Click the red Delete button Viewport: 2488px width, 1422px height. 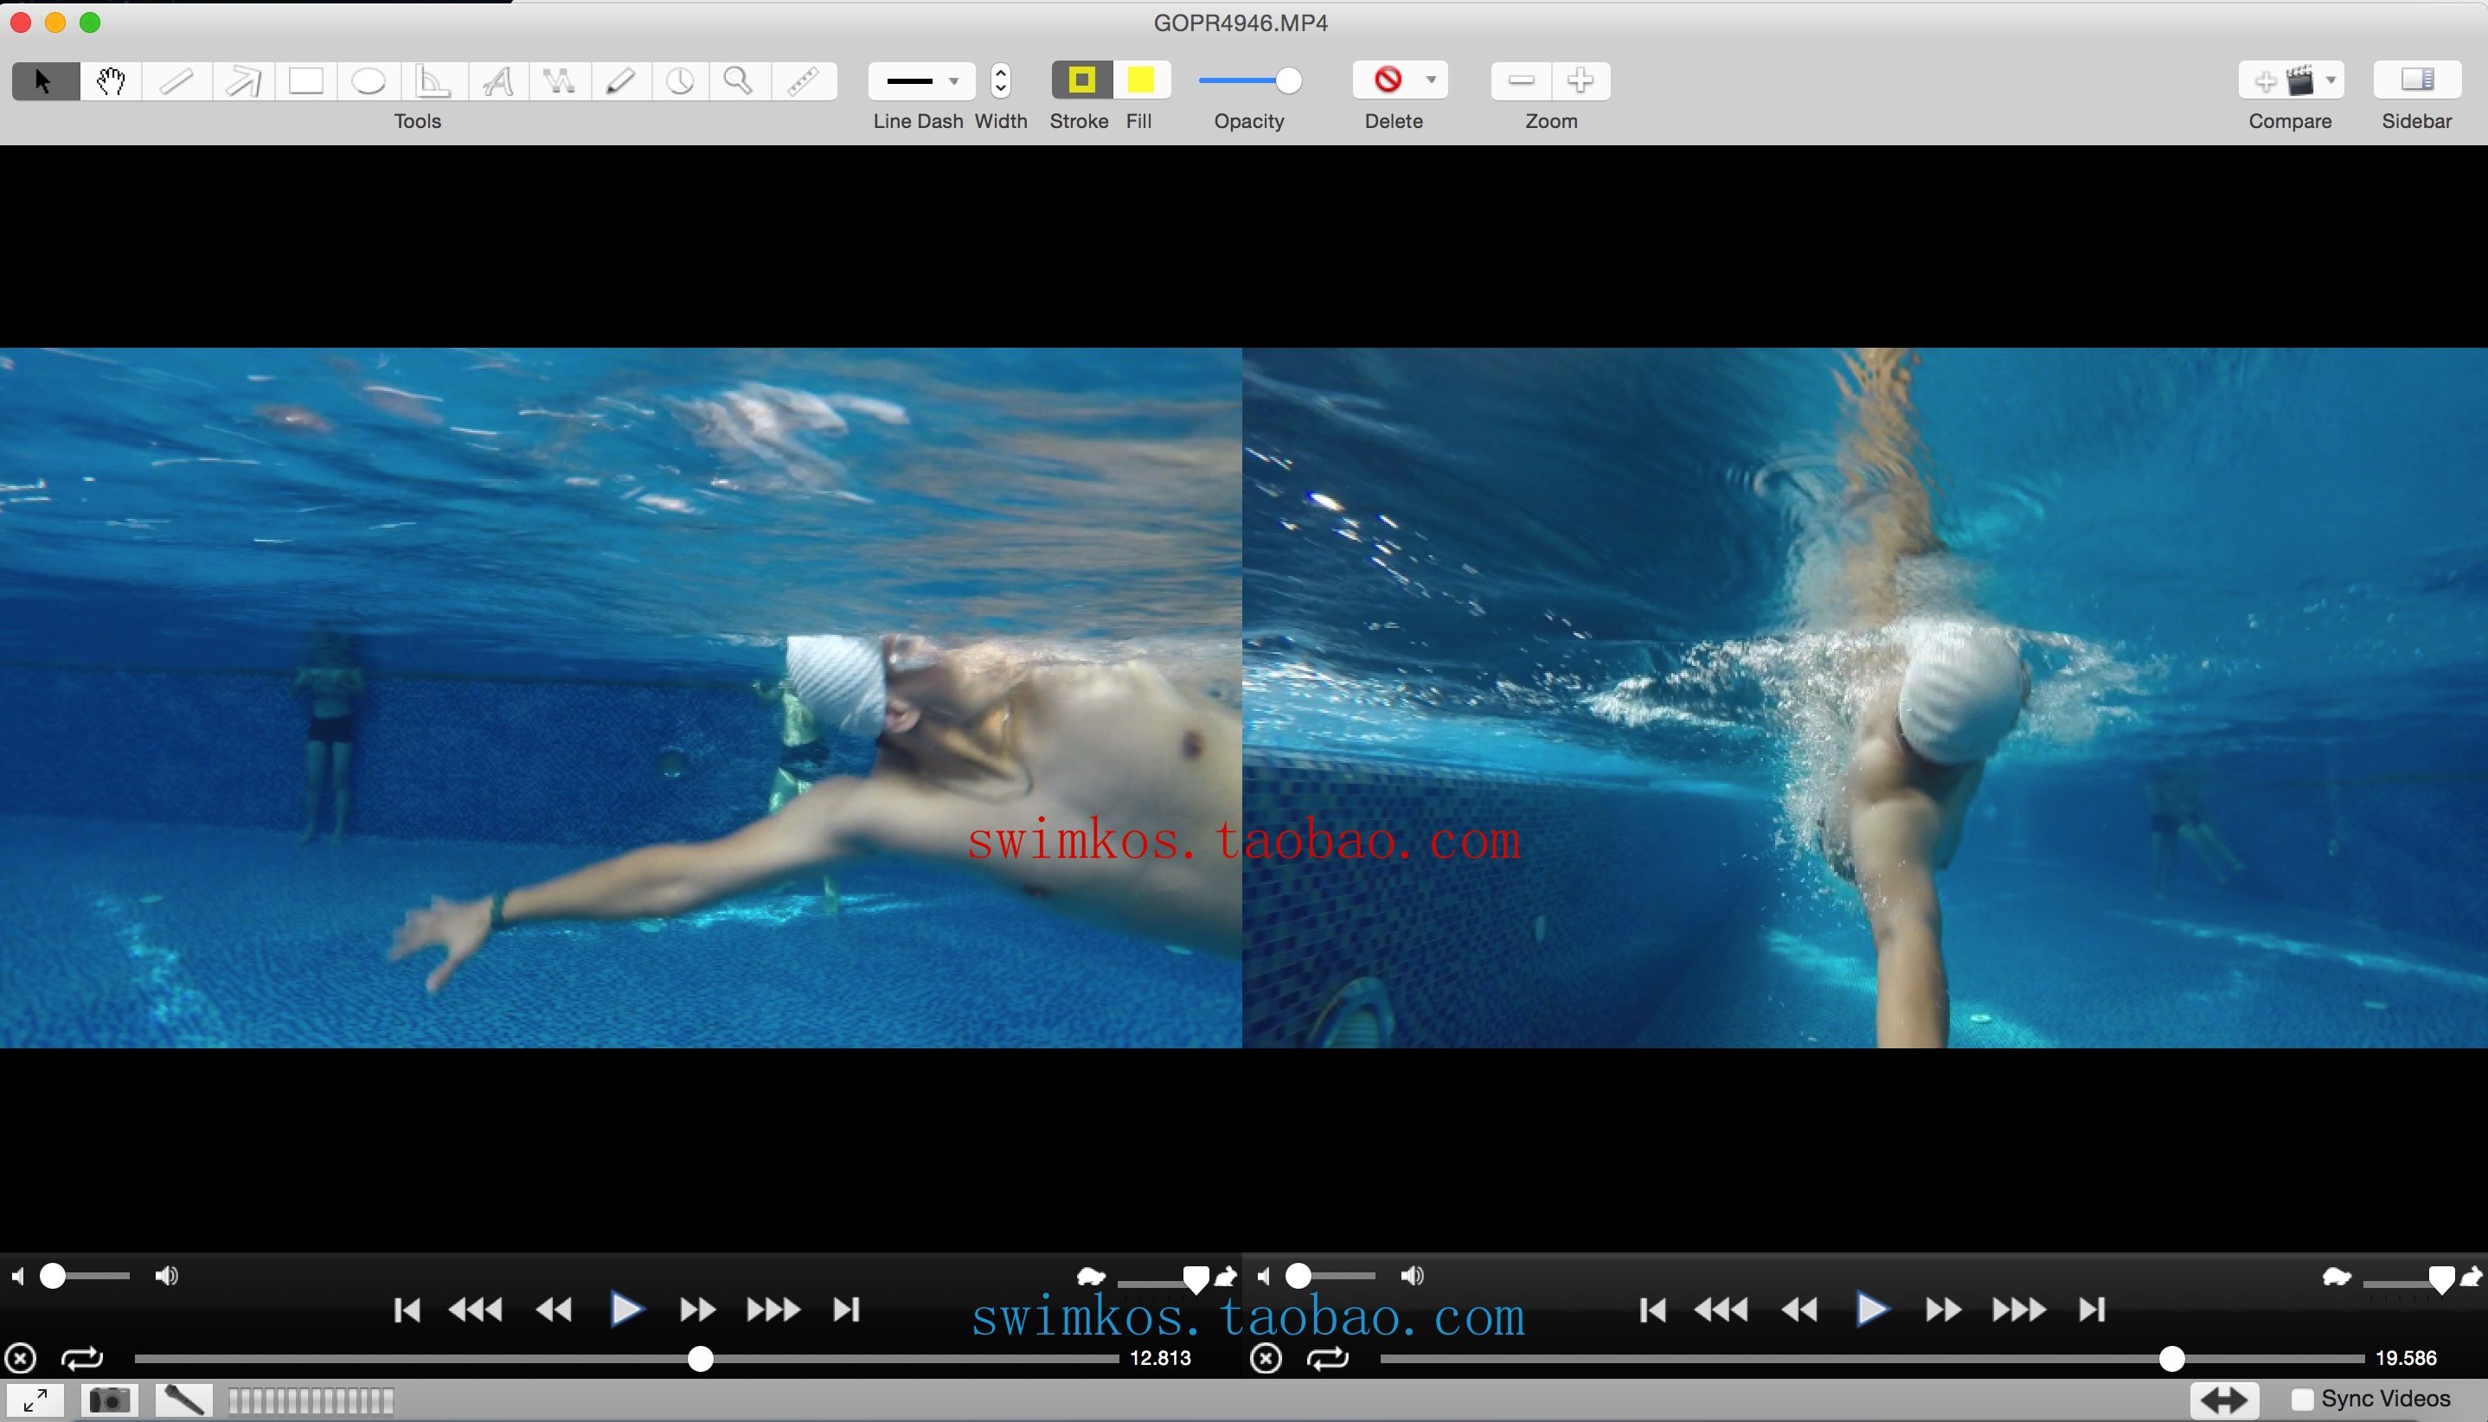[1387, 80]
